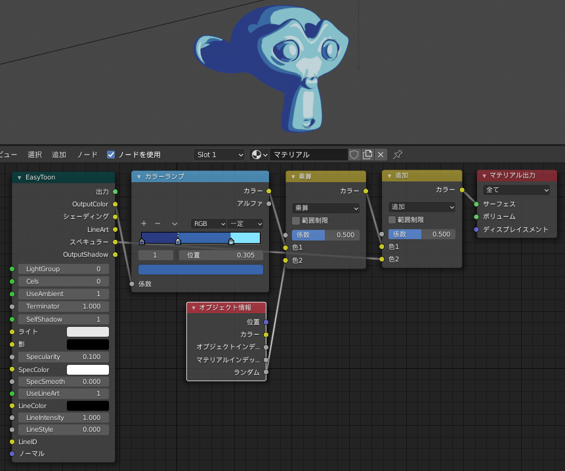Open the Slot 1 dropdown
Screen dimensions: 565x471
[x=219, y=155]
